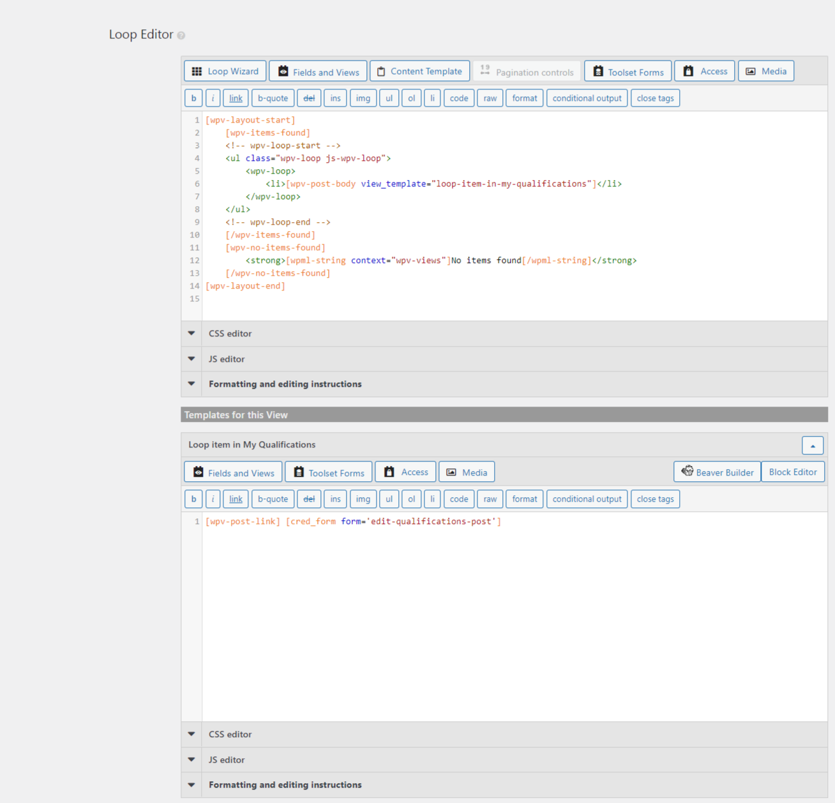Click ol in Loop Editor quicktags
The image size is (835, 803).
tap(412, 98)
